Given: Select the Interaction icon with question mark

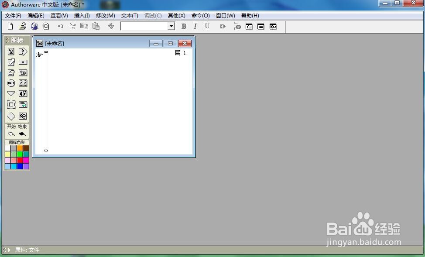Looking at the screenshot, I should (23, 51).
